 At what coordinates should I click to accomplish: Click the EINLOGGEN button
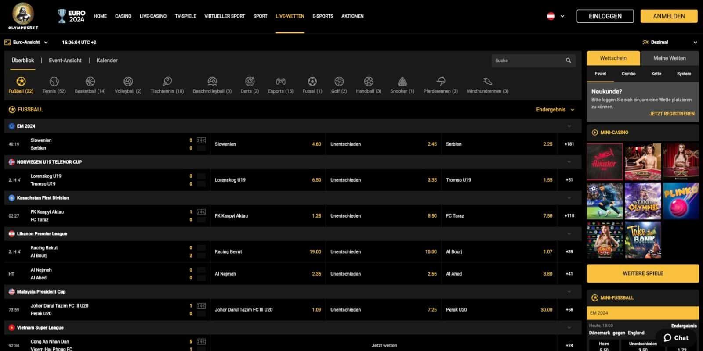coord(605,16)
